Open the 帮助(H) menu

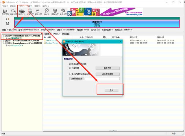(x=45, y=6)
